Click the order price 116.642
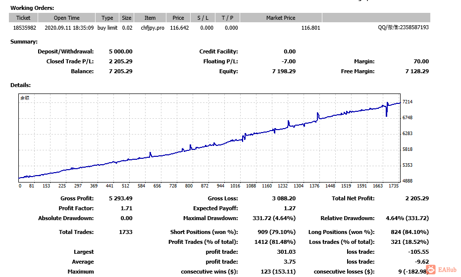Image resolution: width=461 pixels, height=277 pixels. 179,28
